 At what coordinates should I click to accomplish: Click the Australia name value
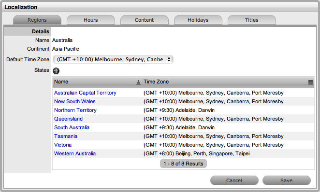tap(62, 40)
